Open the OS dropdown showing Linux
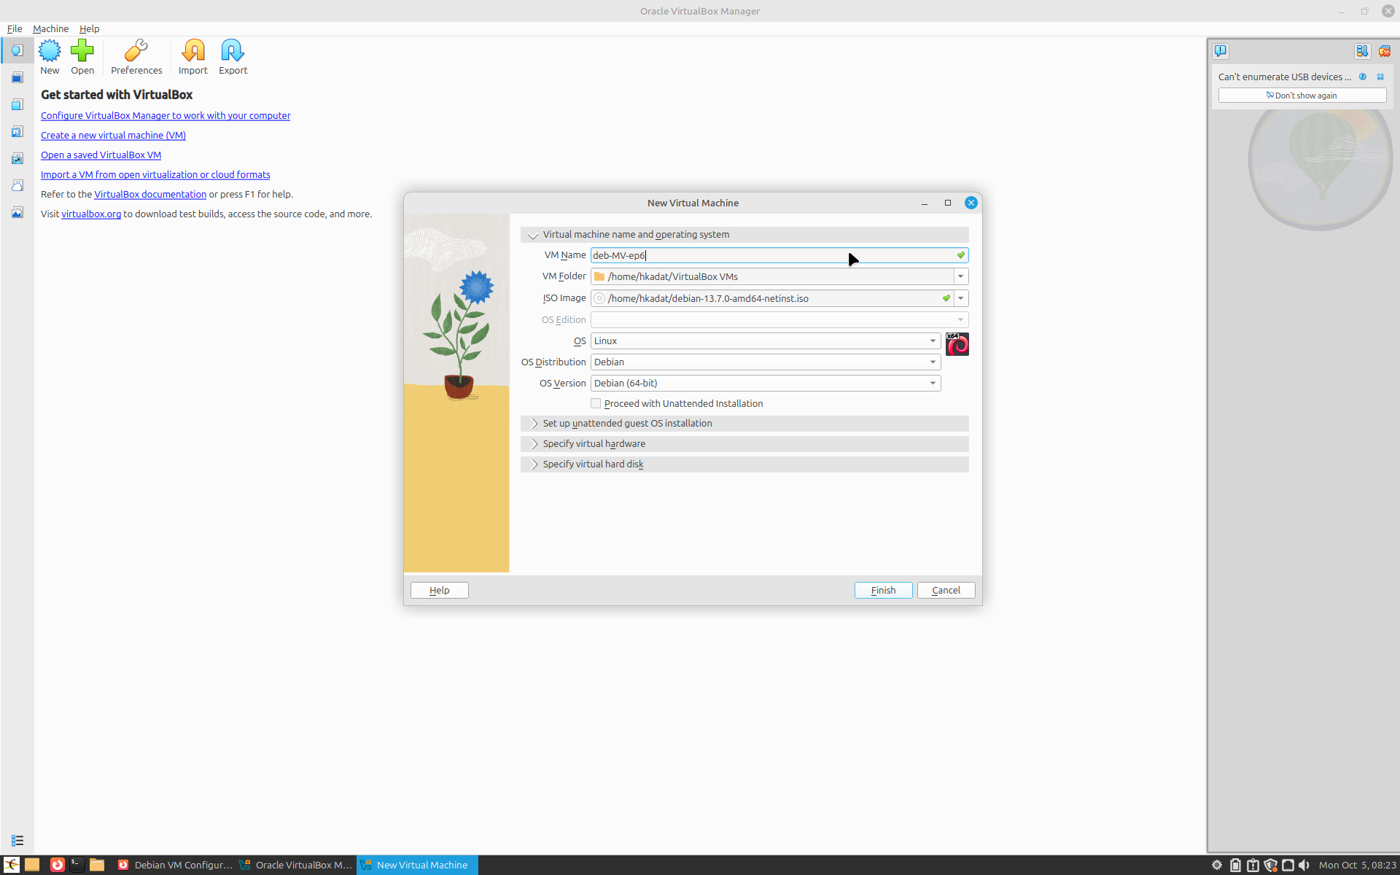This screenshot has height=875, width=1400. (766, 341)
